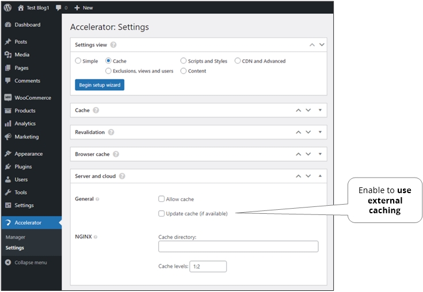The height and width of the screenshot is (292, 423).
Task: Click the comments bubble icon in the admin bar
Action: [x=58, y=8]
